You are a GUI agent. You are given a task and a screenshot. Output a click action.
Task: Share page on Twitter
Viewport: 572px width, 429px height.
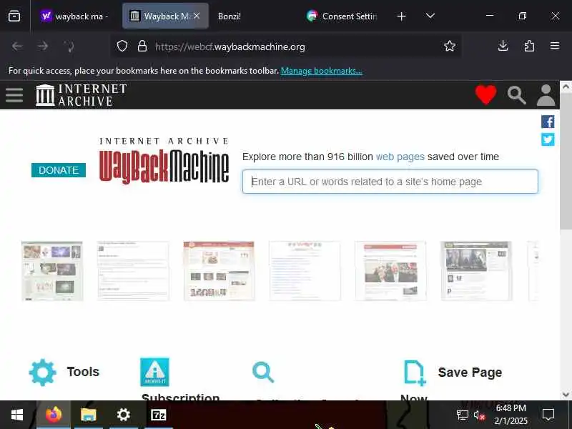[548, 139]
